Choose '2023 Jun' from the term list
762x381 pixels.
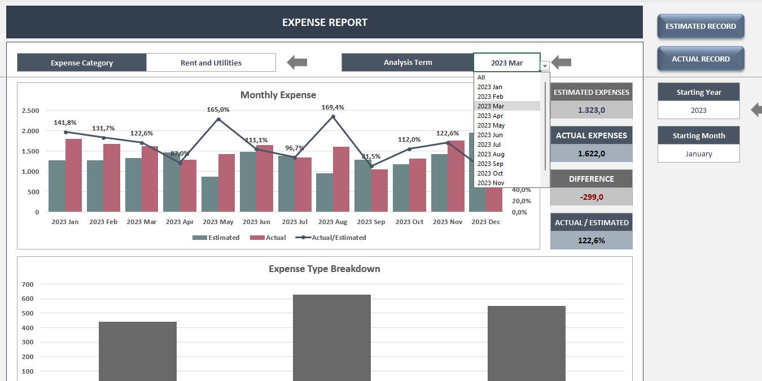pyautogui.click(x=507, y=135)
